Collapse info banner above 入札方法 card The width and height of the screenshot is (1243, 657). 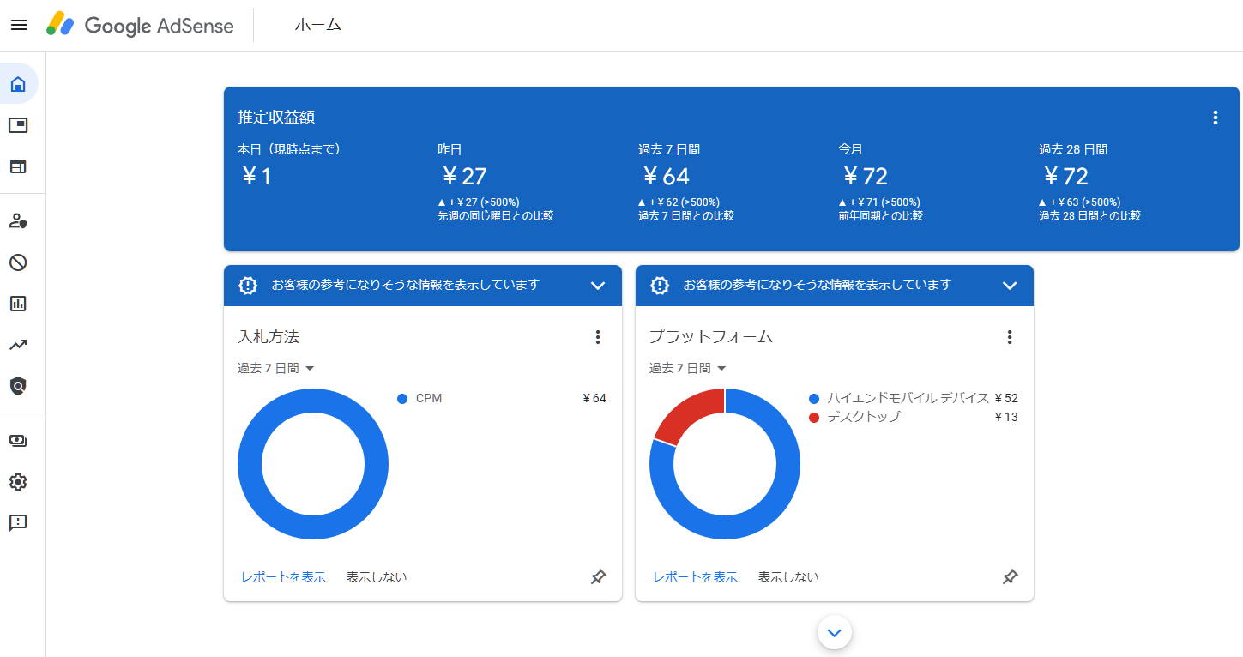(x=598, y=286)
